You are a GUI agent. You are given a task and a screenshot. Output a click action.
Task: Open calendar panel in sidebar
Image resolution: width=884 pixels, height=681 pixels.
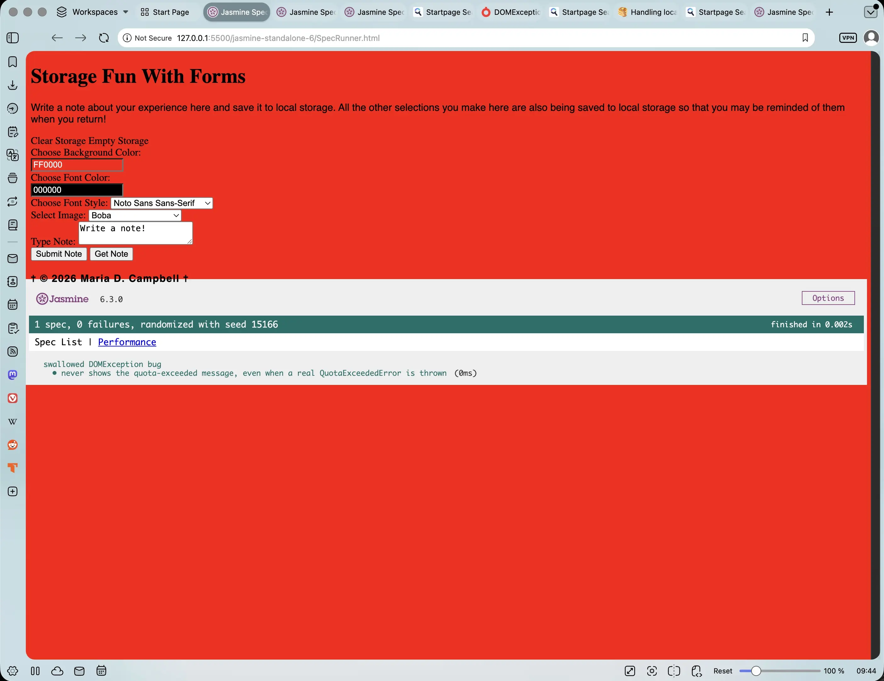[13, 305]
